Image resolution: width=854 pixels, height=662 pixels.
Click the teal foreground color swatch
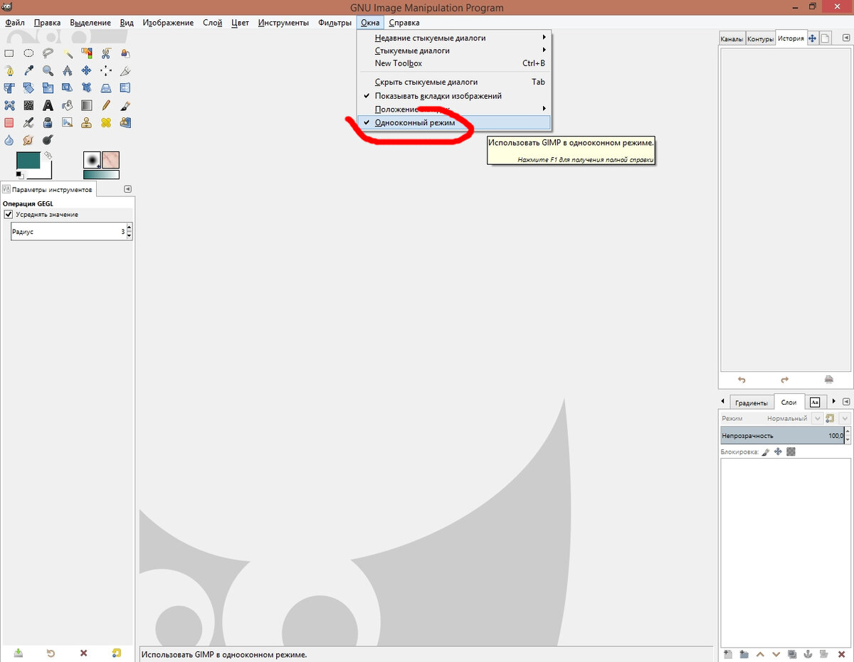28,160
